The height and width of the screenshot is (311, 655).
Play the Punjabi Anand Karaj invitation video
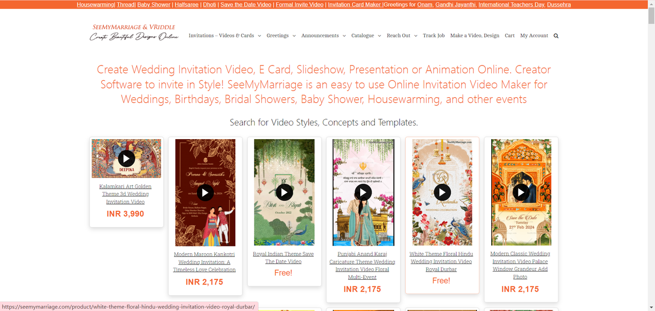click(363, 192)
